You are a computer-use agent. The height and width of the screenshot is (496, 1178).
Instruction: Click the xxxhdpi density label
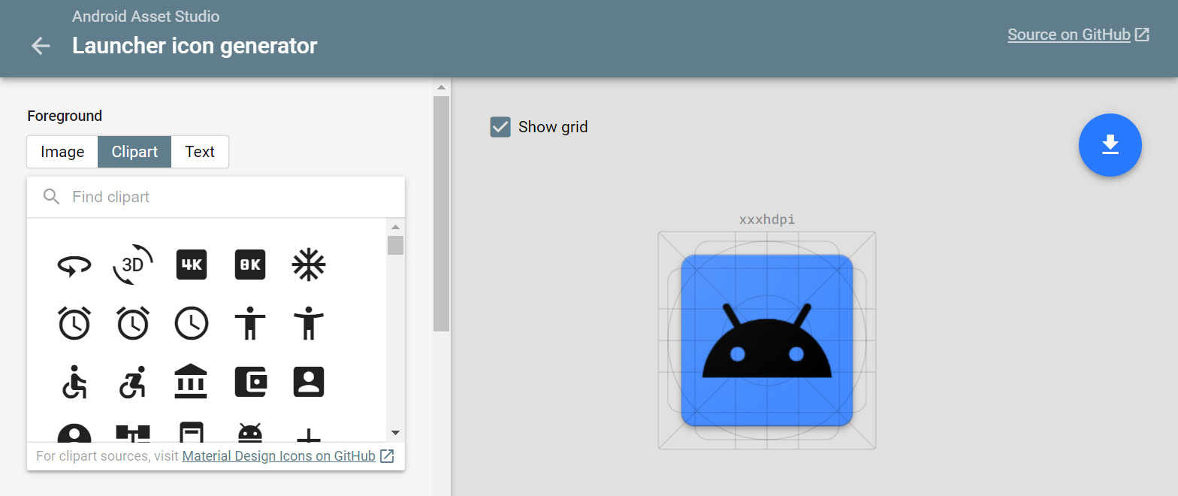[x=767, y=220]
